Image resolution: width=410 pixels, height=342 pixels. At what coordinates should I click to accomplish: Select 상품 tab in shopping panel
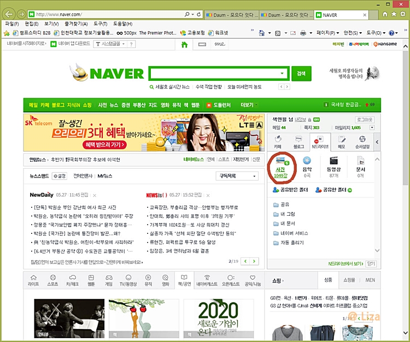pos(328,280)
